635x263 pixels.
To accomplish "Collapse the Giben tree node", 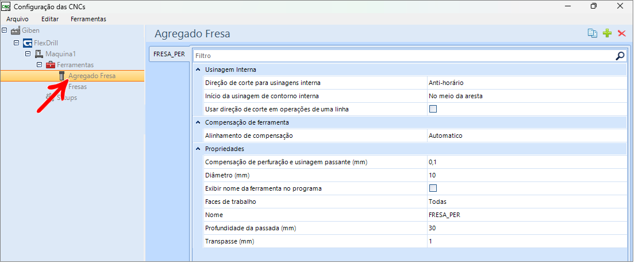I will pos(5,30).
